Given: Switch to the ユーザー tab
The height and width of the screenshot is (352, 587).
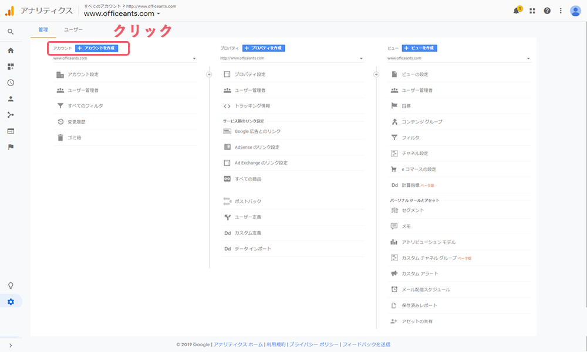Looking at the screenshot, I should [x=73, y=29].
